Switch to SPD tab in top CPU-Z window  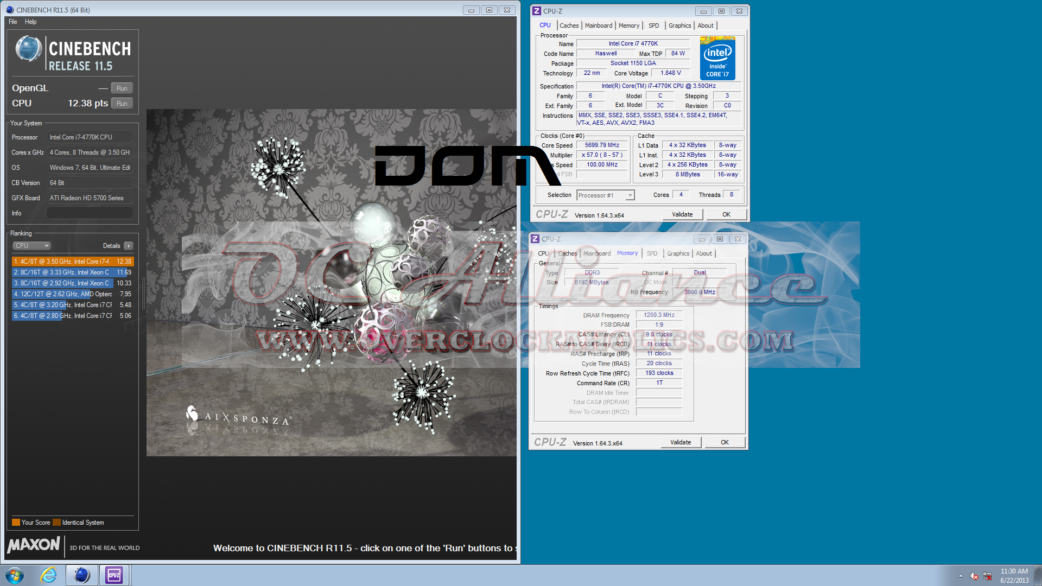654,26
